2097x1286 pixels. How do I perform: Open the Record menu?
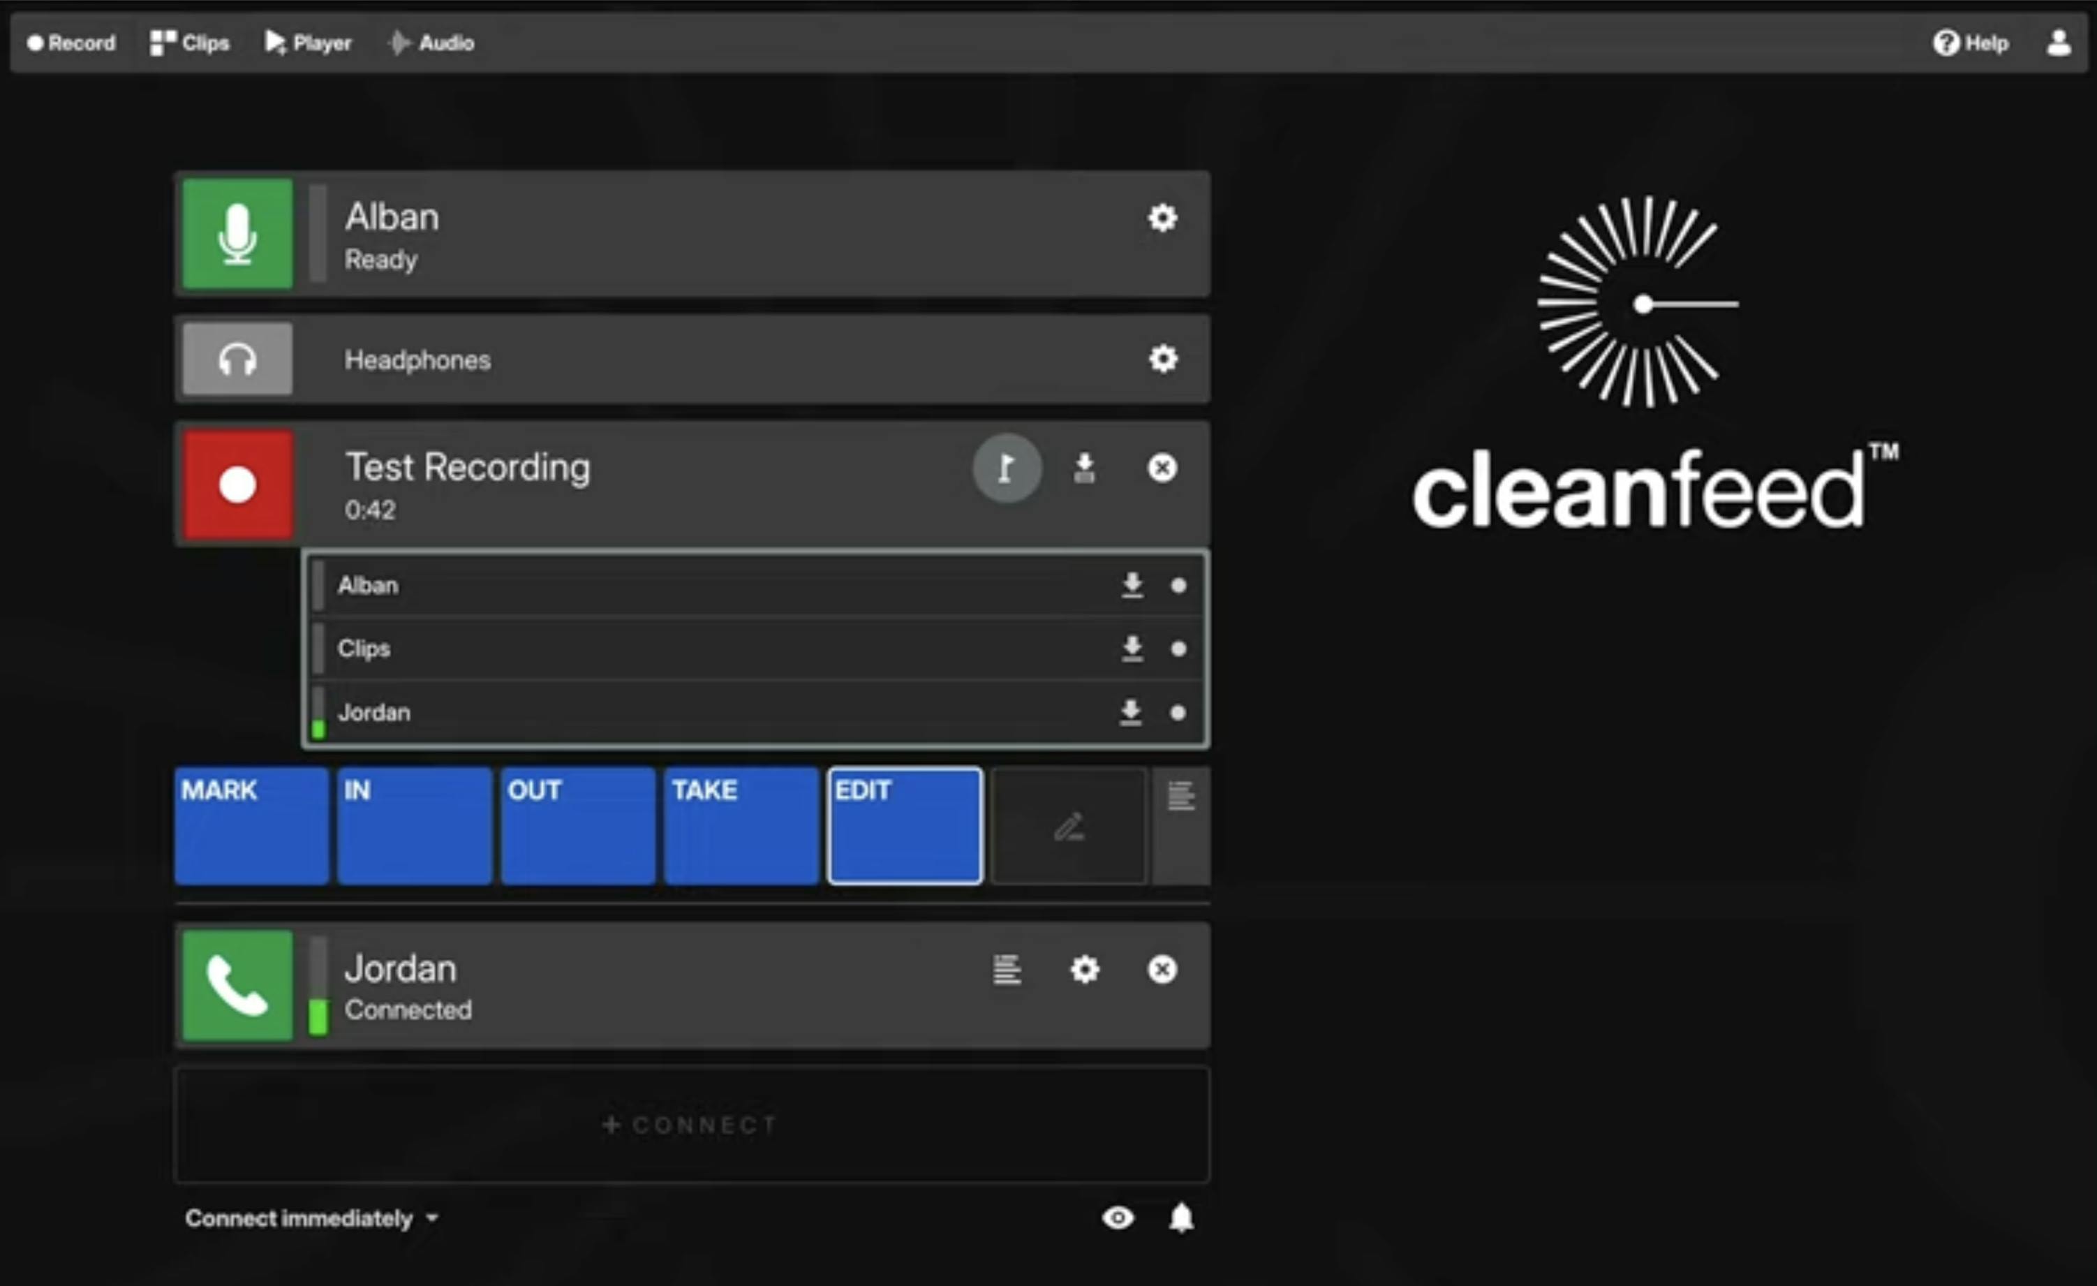click(x=71, y=42)
